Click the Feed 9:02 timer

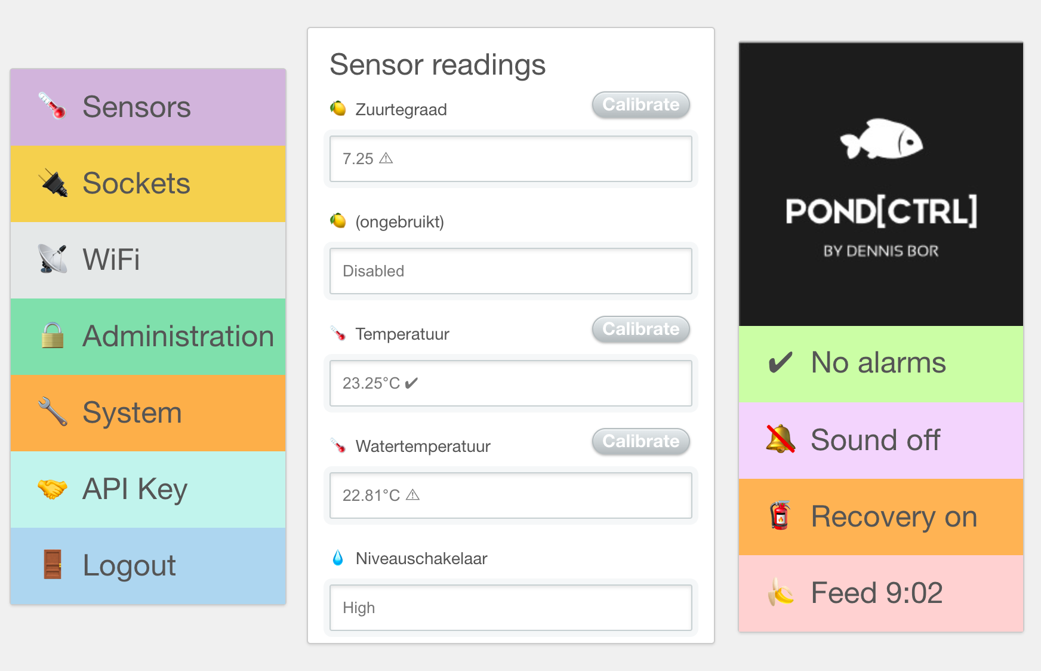coord(880,593)
